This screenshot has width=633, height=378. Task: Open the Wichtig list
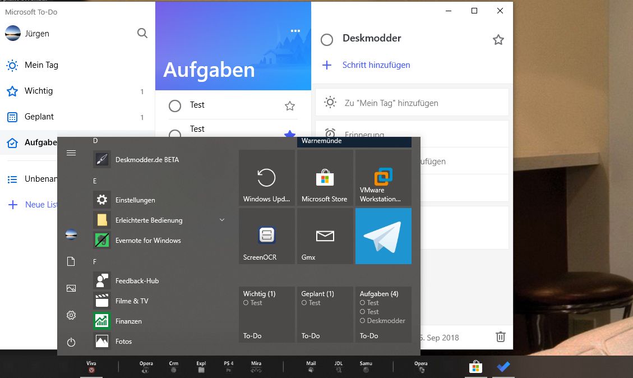coord(77,91)
